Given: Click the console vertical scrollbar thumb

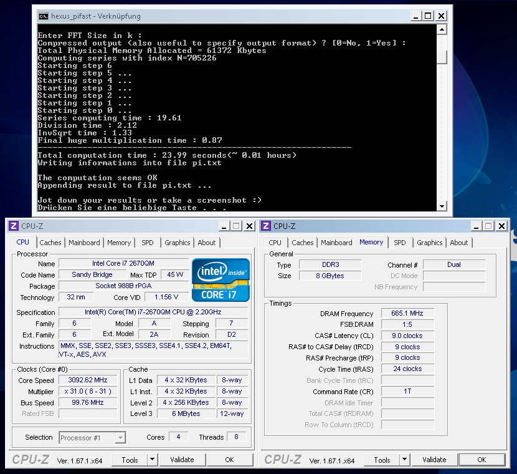Looking at the screenshot, I should pos(442,57).
